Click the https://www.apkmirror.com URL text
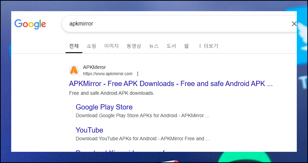 click(108, 74)
